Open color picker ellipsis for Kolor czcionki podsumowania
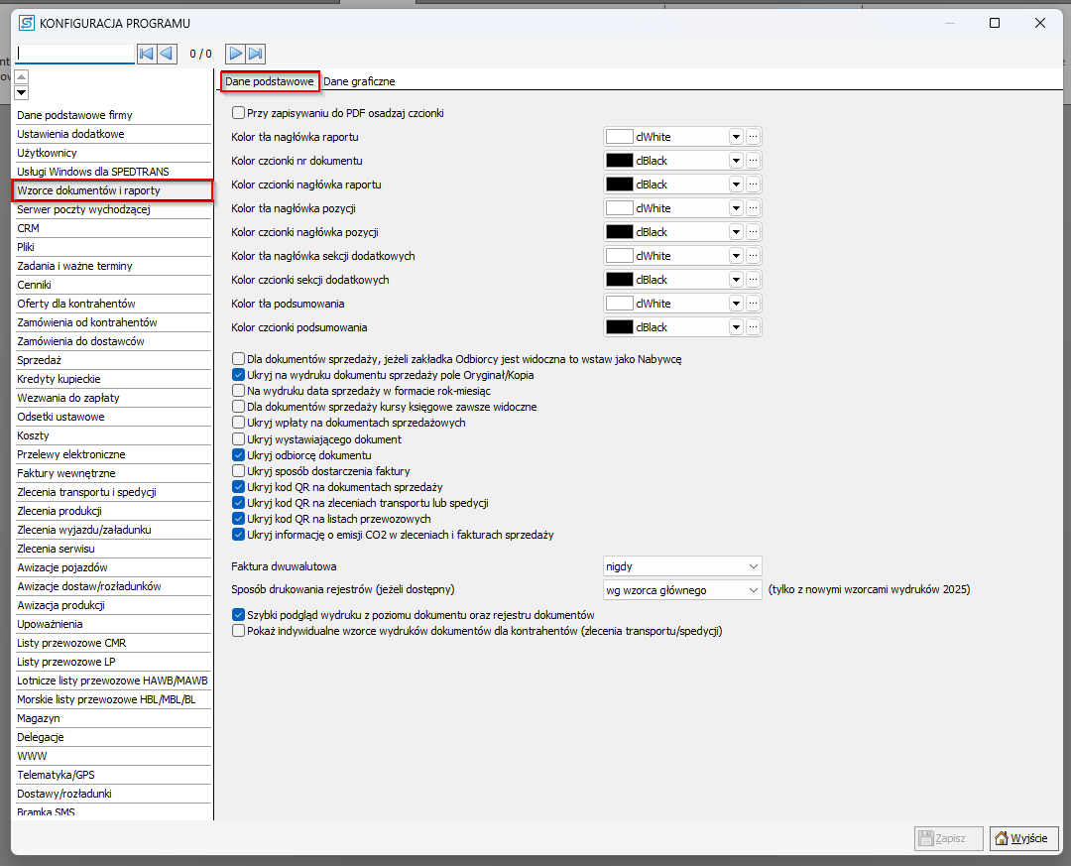 (x=753, y=327)
